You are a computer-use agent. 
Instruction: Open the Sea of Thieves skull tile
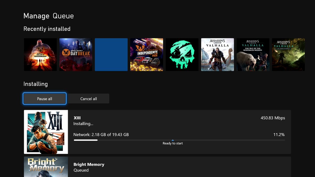(x=182, y=55)
